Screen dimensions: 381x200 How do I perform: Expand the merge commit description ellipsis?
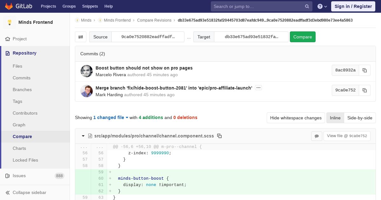[x=258, y=88]
